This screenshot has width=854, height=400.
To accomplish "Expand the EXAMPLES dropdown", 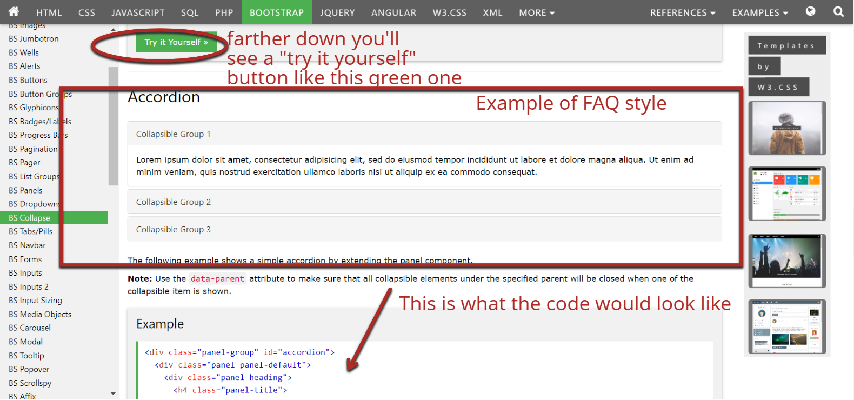I will click(x=760, y=12).
